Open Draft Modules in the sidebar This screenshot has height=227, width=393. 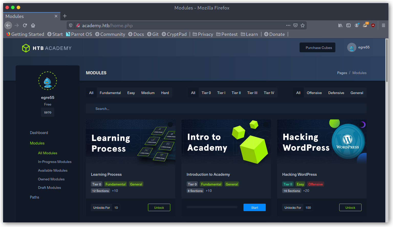(49, 188)
